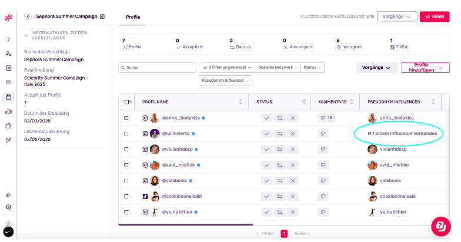Toggle the select-all checkbox in header
Viewport: 461px width, 242px height.
127,102
